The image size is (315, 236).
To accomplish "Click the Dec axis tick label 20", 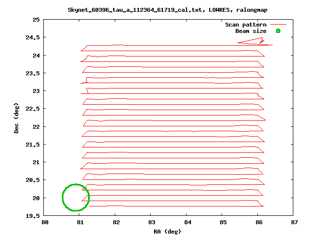I will click(x=36, y=198).
